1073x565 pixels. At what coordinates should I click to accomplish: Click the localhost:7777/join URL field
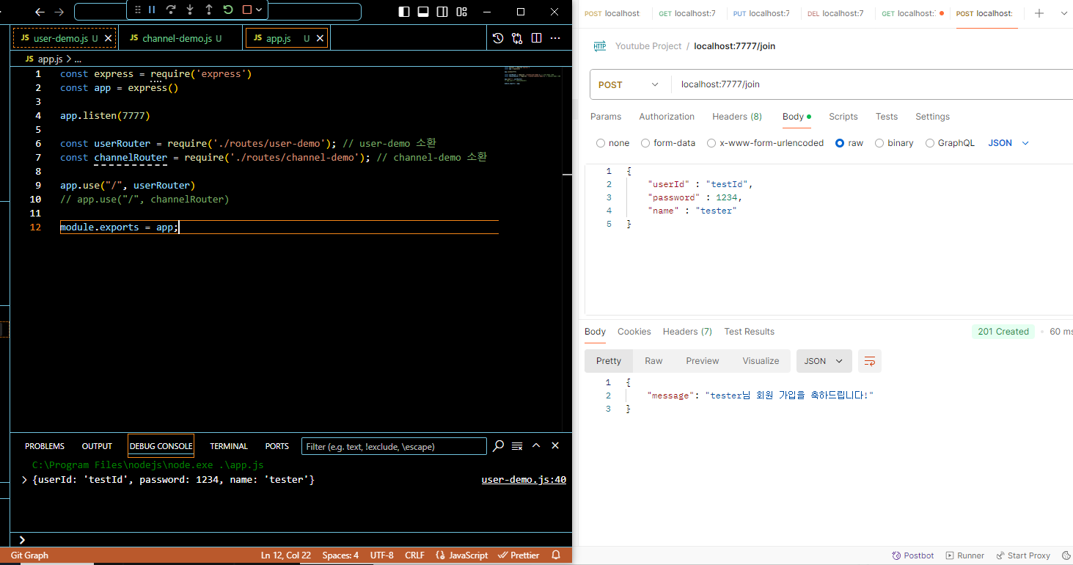point(873,84)
